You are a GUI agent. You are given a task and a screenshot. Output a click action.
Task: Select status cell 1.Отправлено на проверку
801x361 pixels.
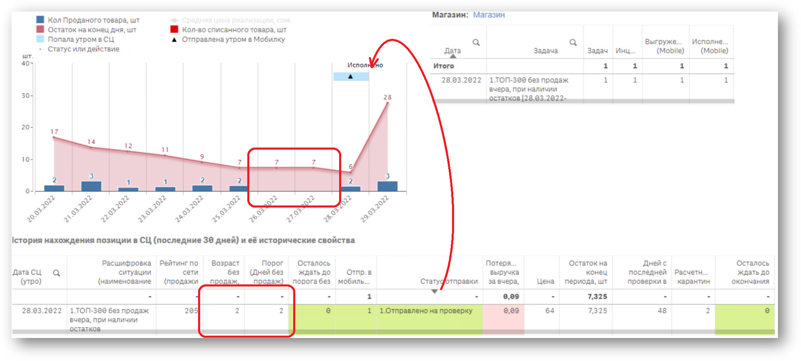tap(425, 311)
